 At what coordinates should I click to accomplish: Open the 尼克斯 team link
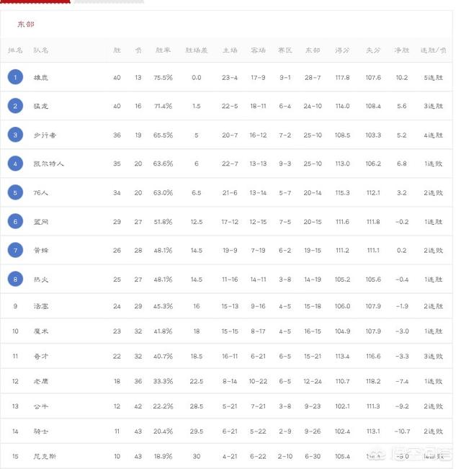[45, 457]
